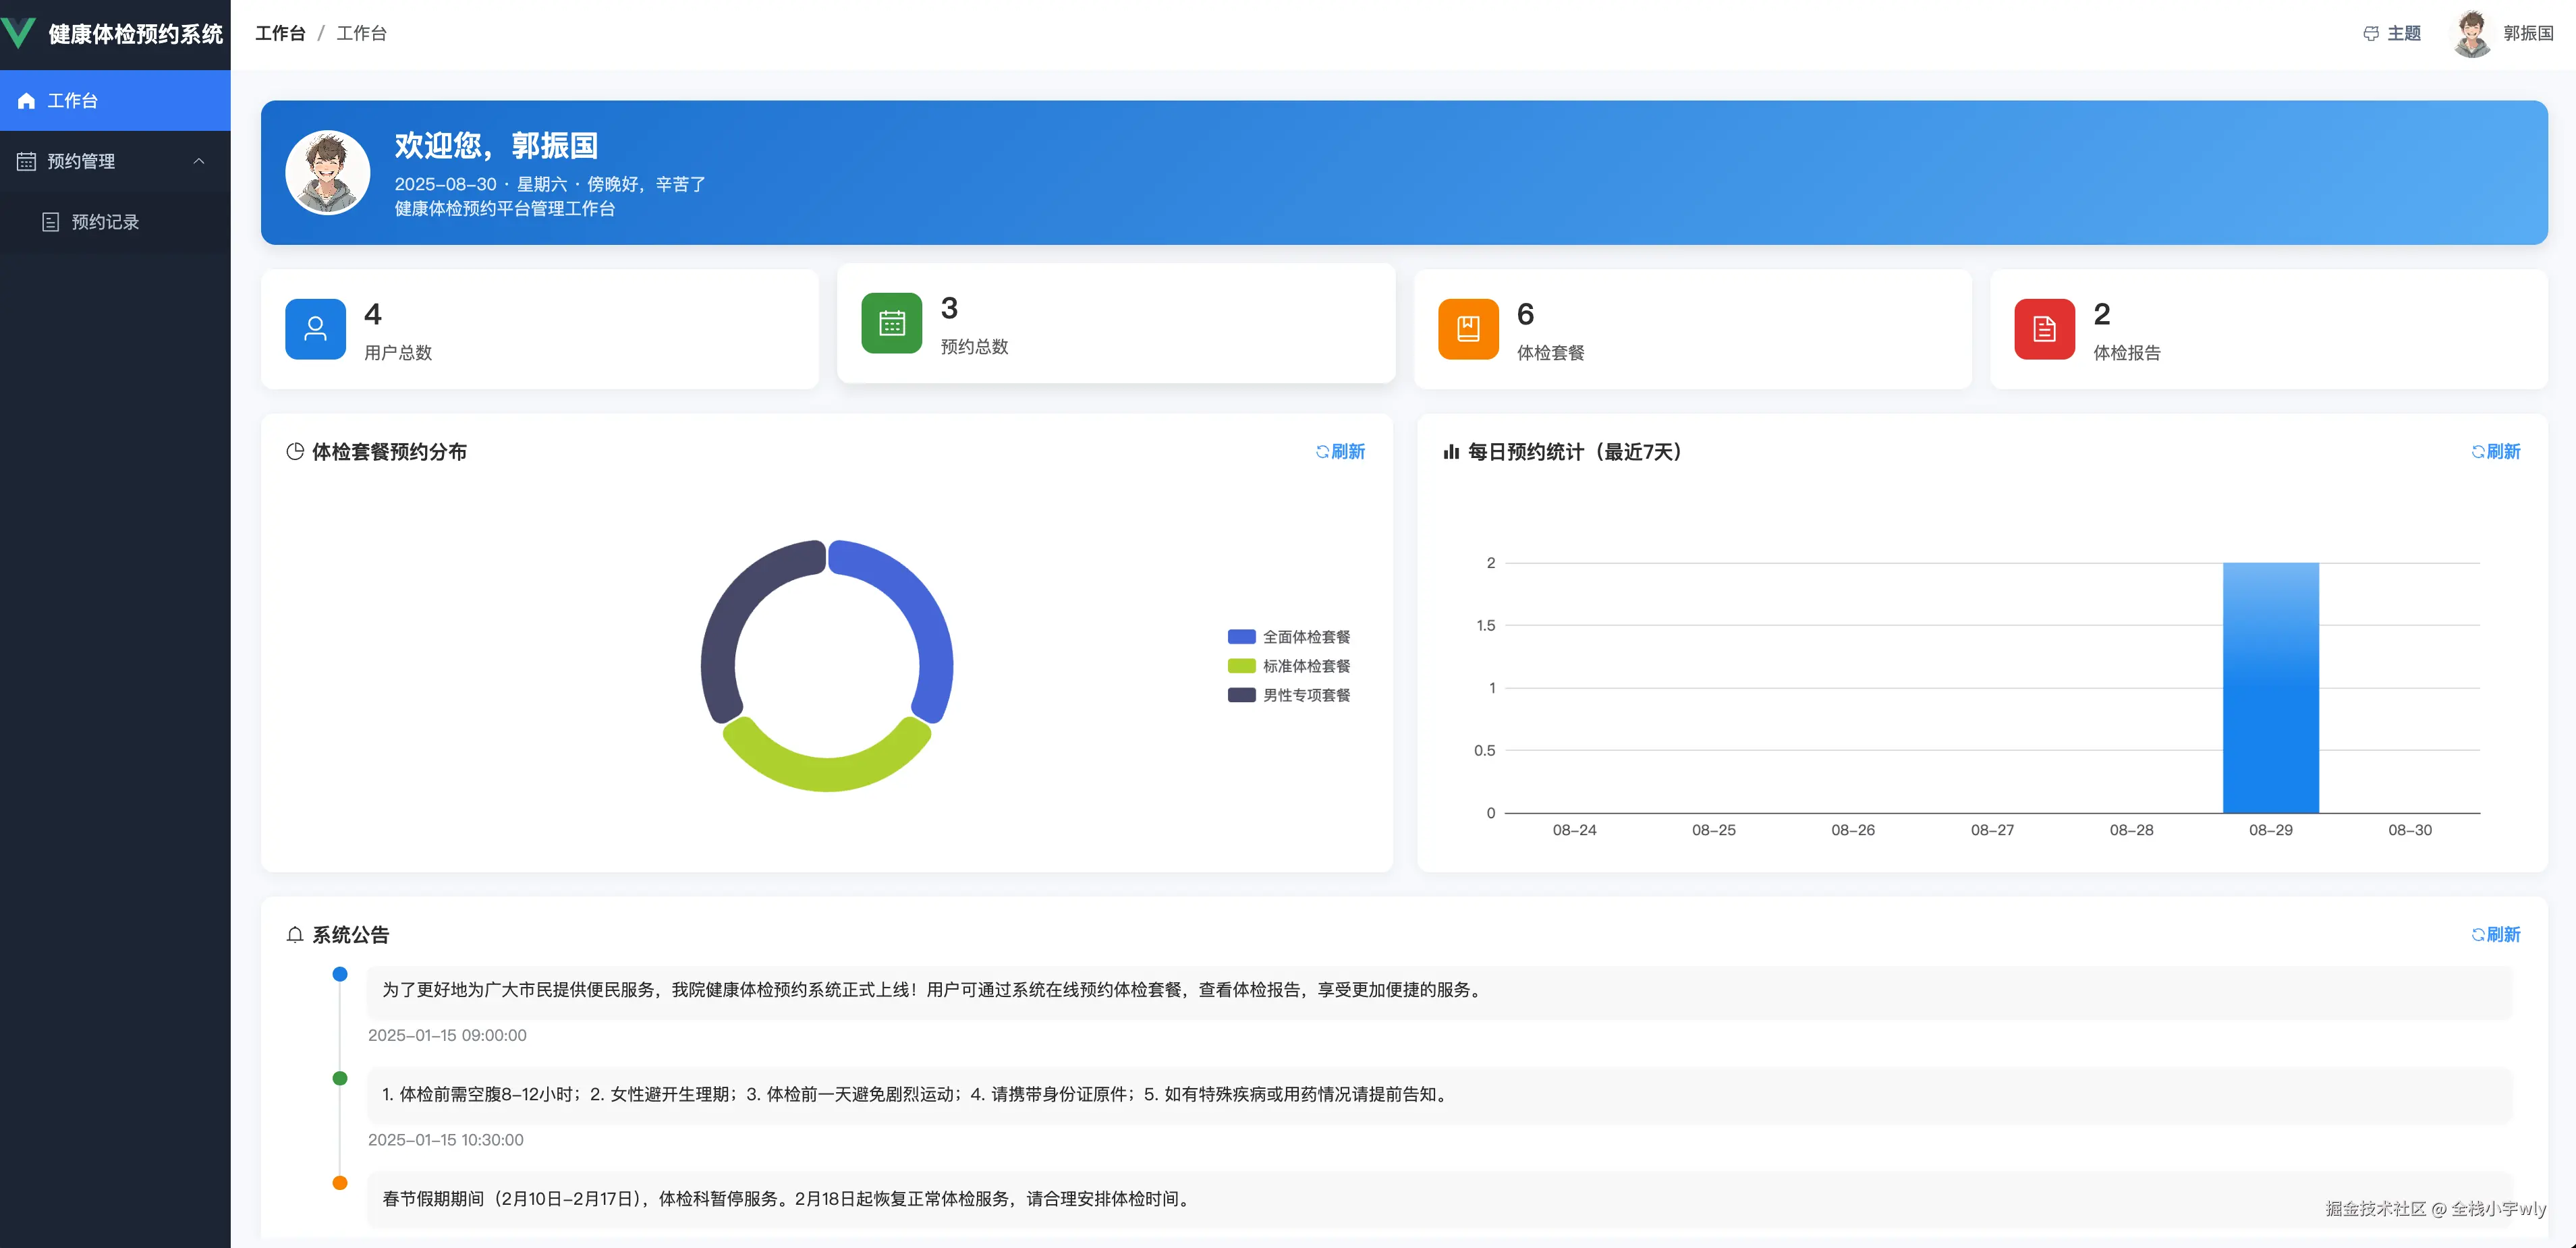Open the 主题 theme switcher
This screenshot has height=1248, width=2576.
(x=2393, y=33)
